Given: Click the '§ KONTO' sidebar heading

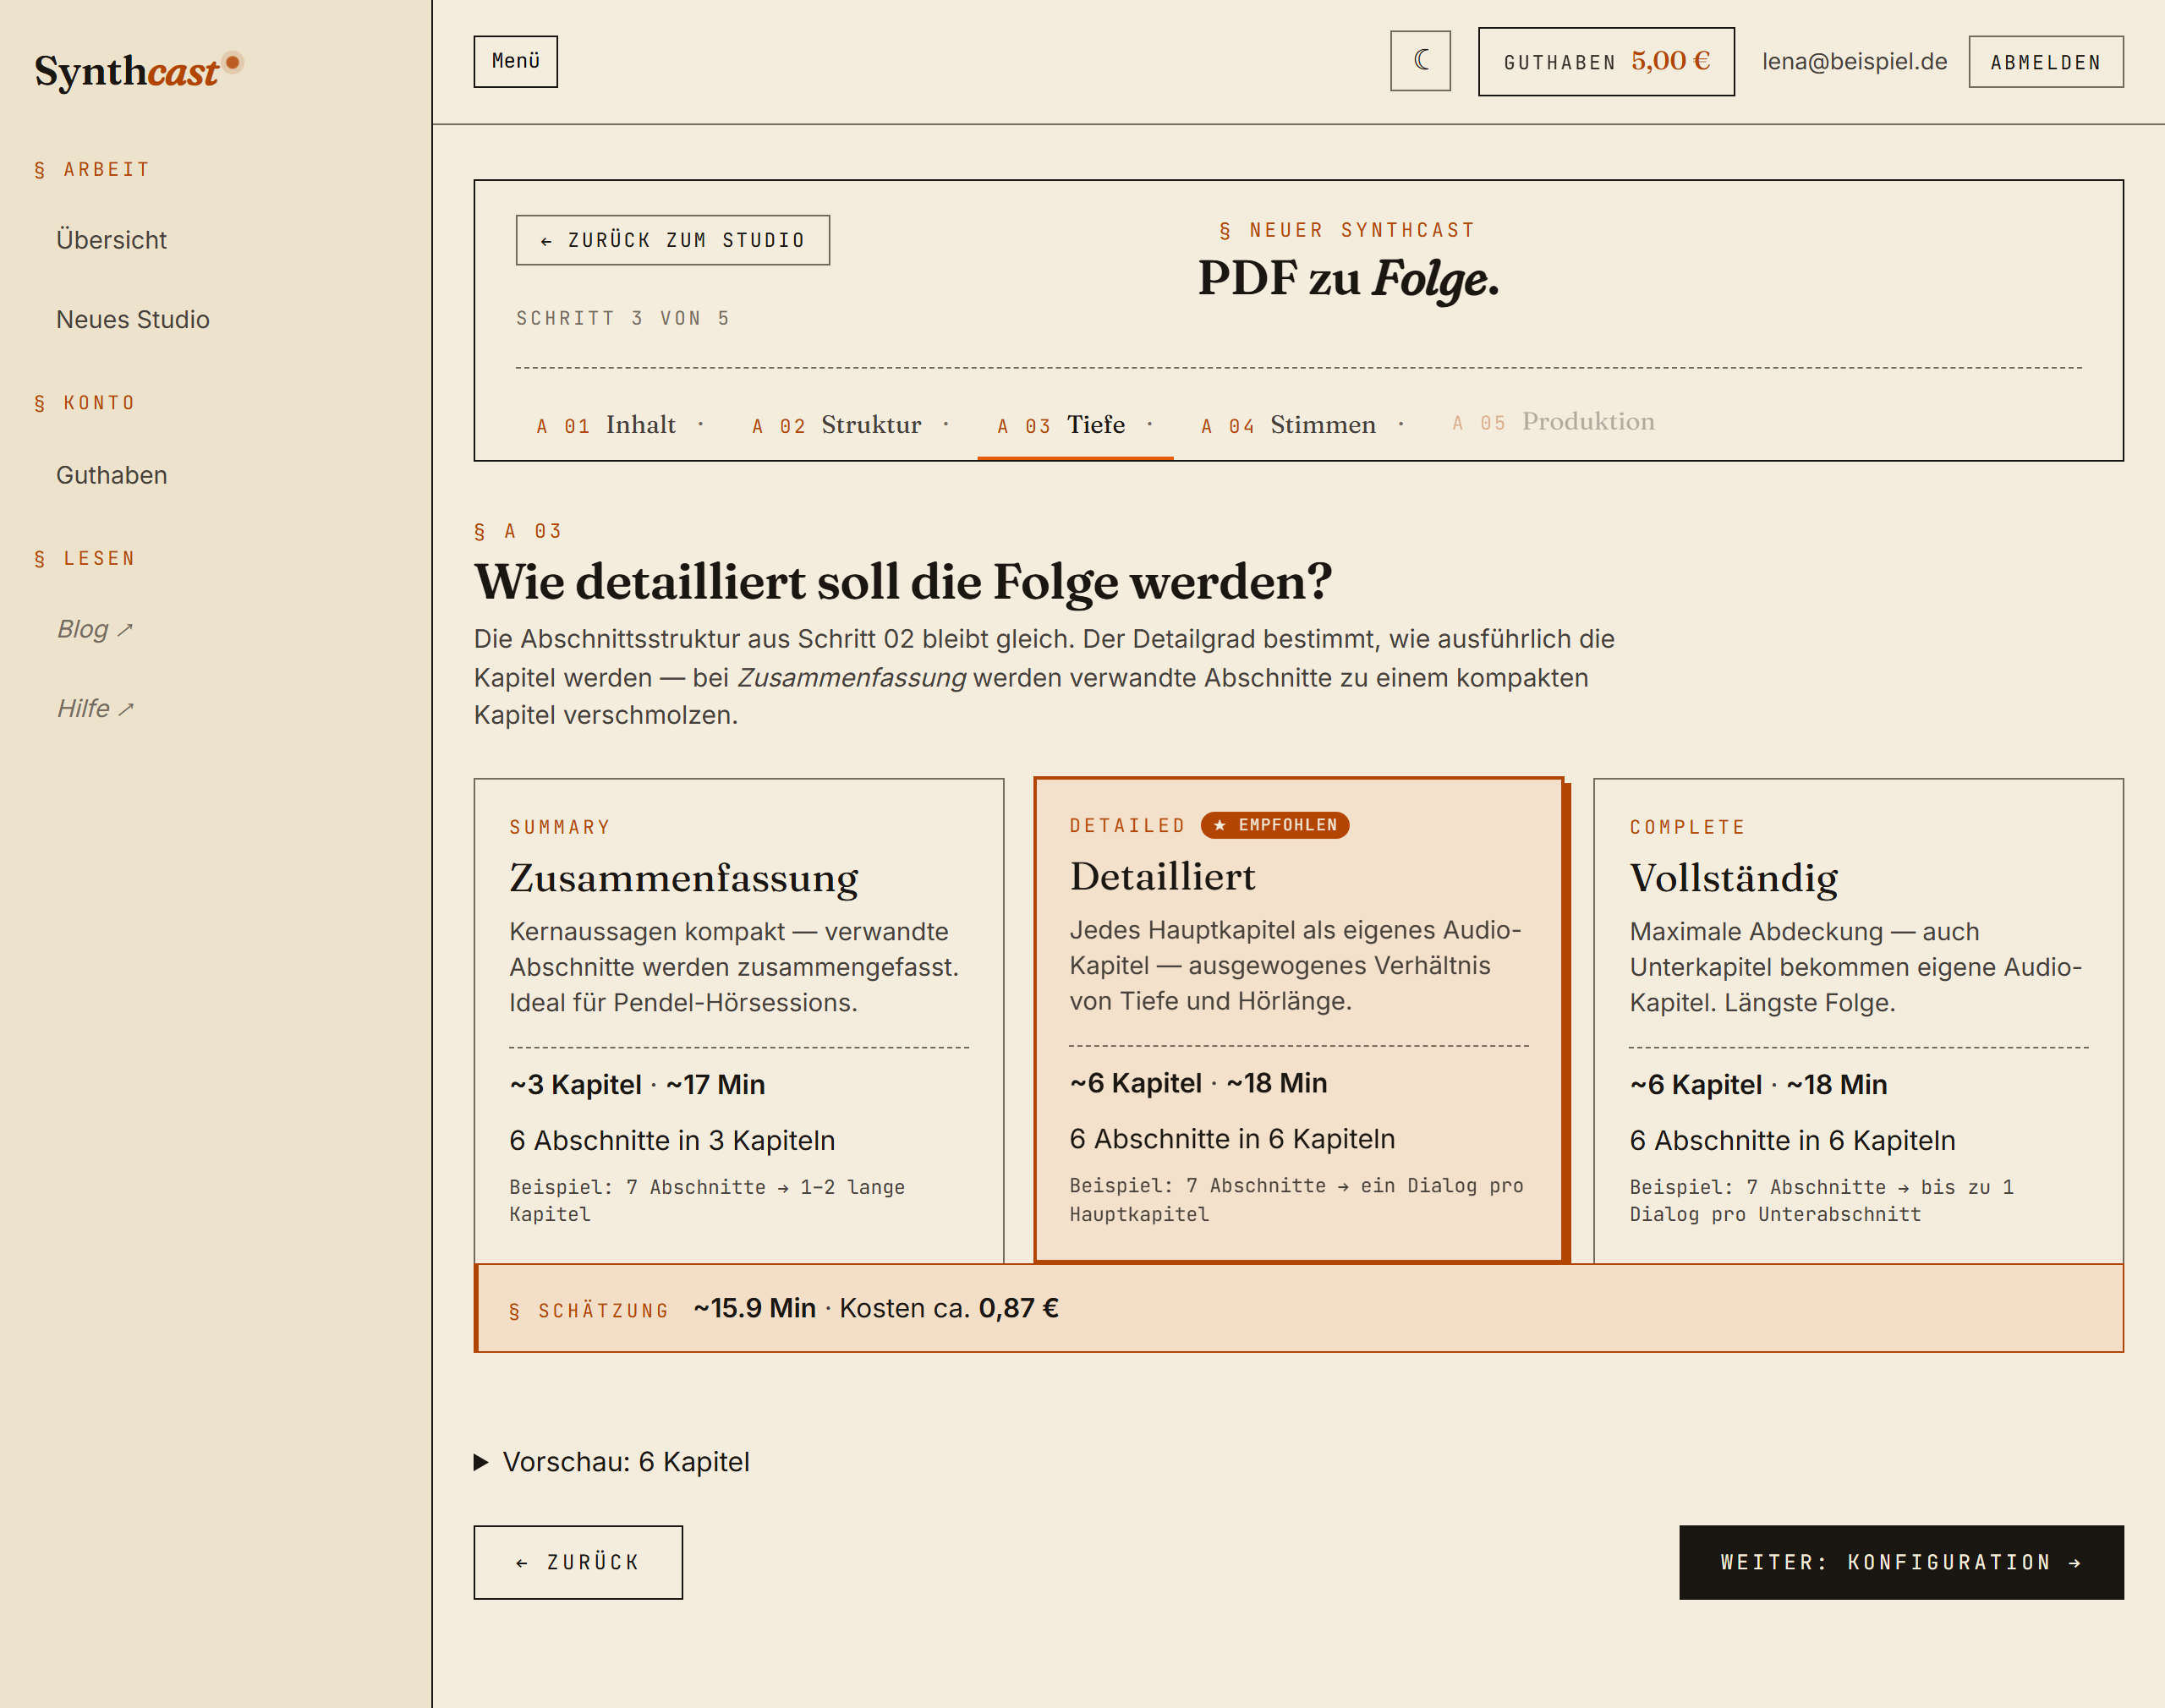Looking at the screenshot, I should tap(85, 403).
